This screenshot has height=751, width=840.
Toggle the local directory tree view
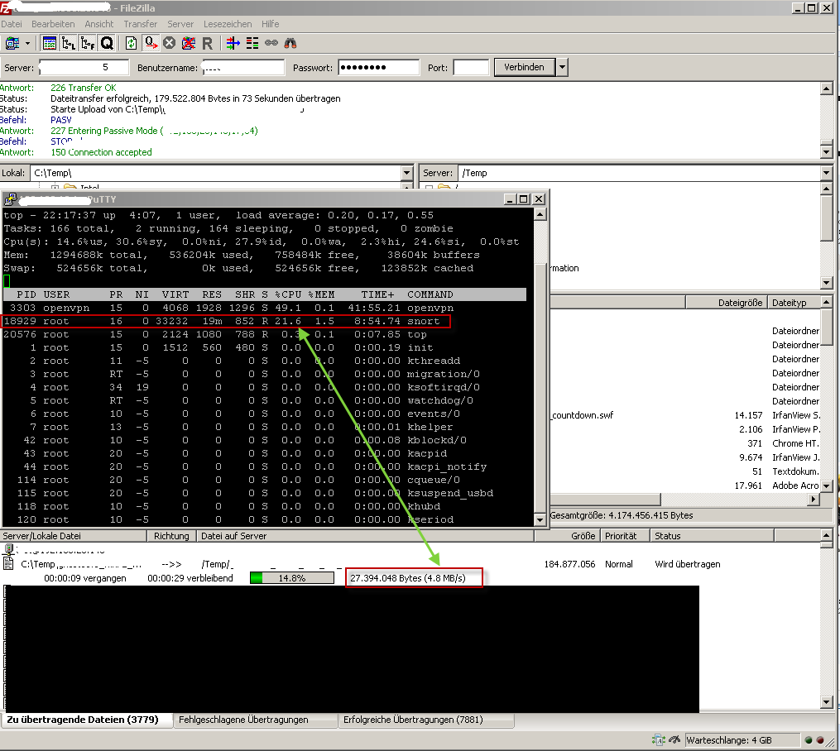click(69, 43)
